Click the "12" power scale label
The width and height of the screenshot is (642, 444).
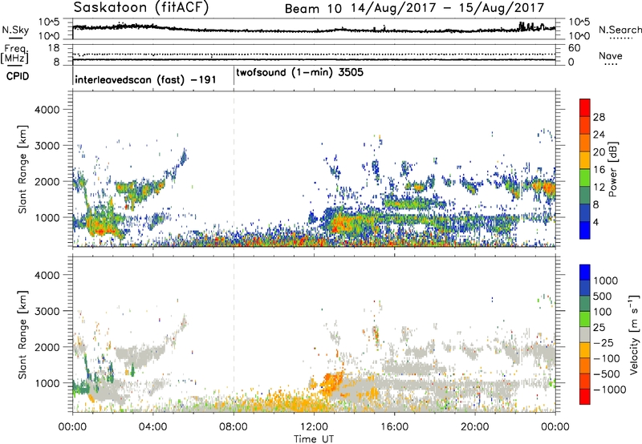(x=599, y=188)
